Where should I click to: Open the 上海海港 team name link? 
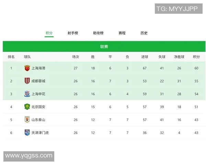point(38,68)
